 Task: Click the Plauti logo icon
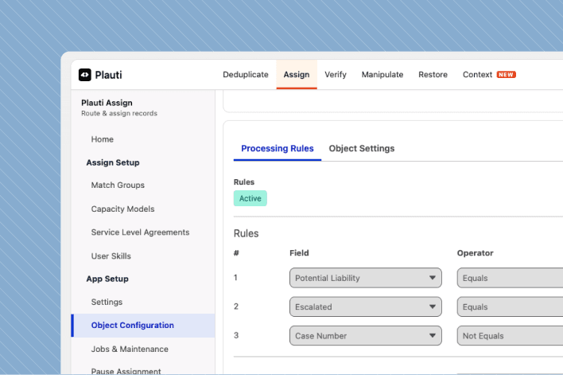coord(85,75)
